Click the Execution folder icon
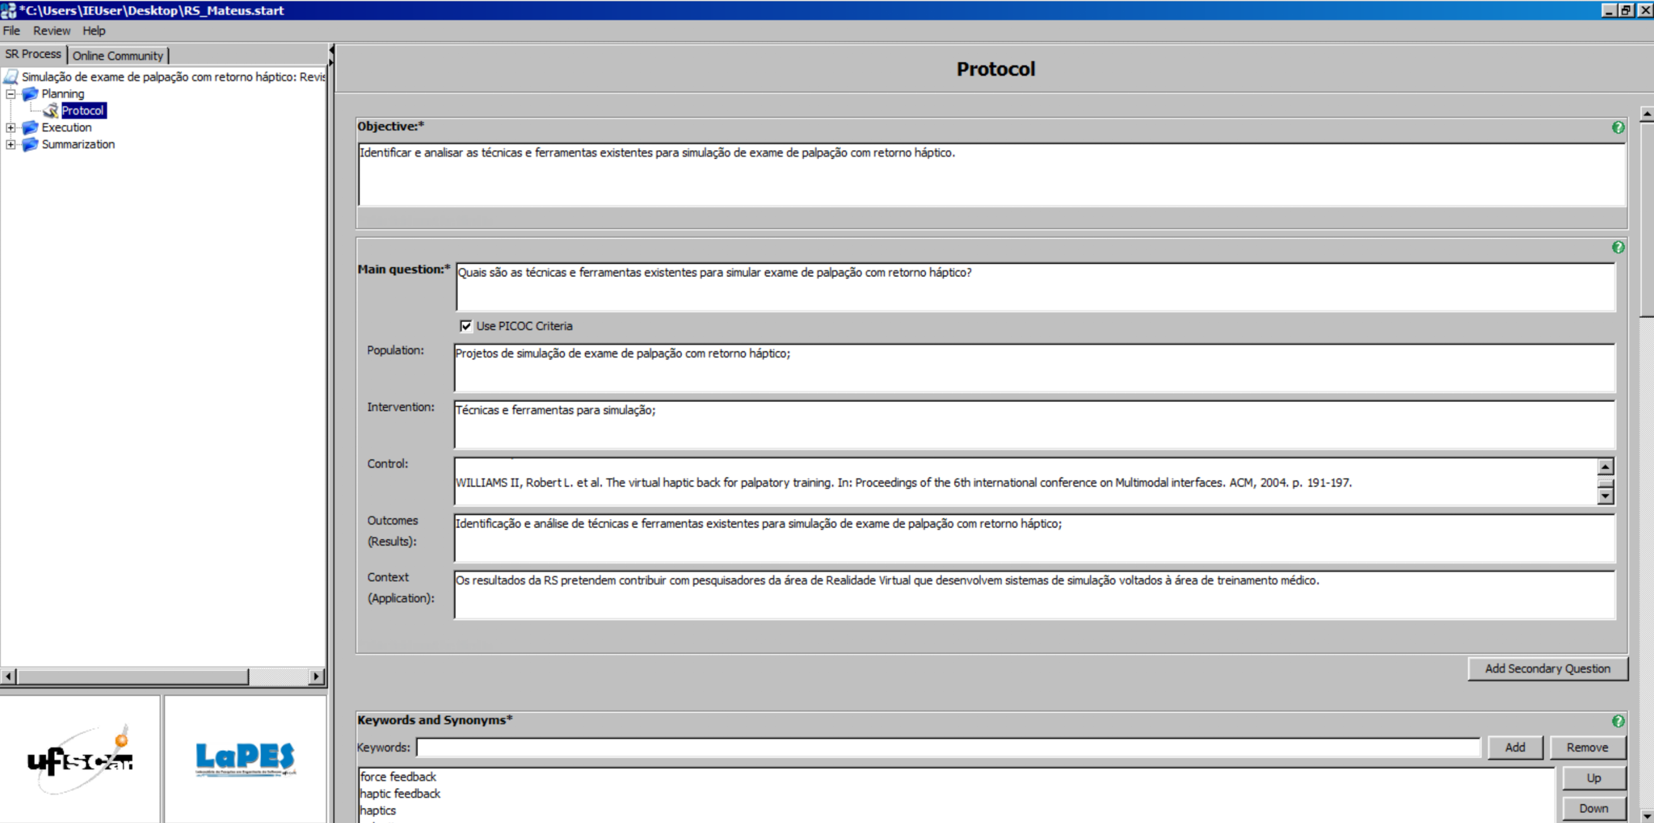 point(30,128)
